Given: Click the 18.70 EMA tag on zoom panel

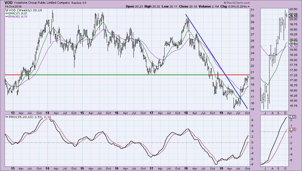Looking at the screenshot, I should point(293,46).
